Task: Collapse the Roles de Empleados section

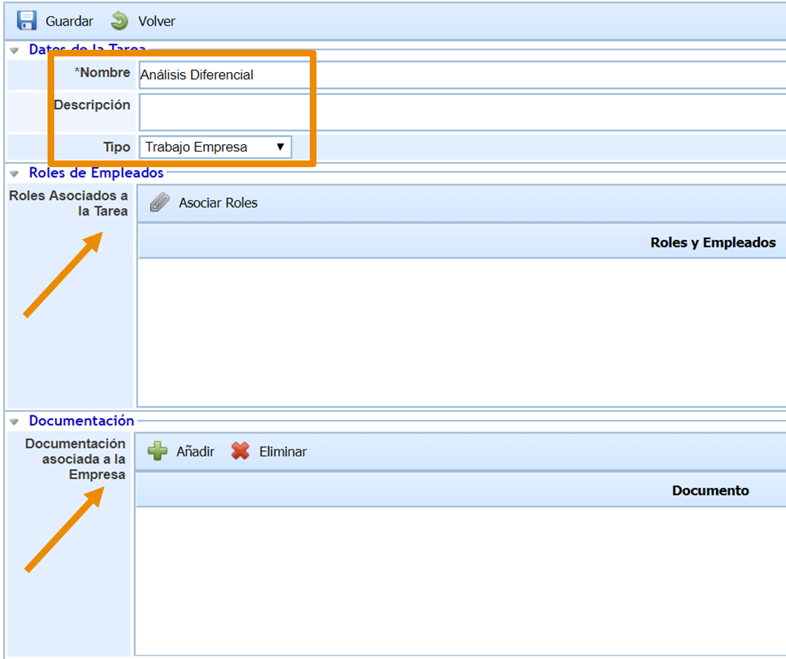Action: (14, 173)
